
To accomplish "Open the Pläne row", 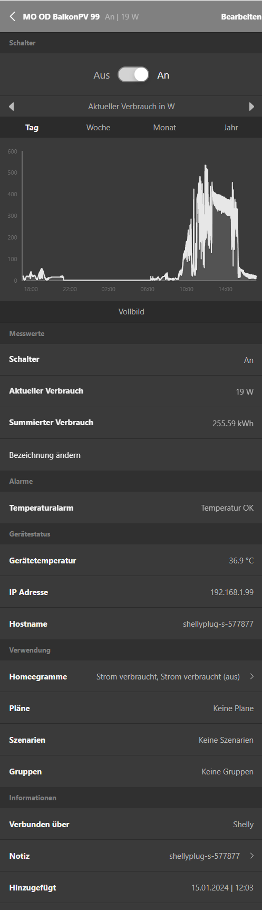I will pos(131,708).
